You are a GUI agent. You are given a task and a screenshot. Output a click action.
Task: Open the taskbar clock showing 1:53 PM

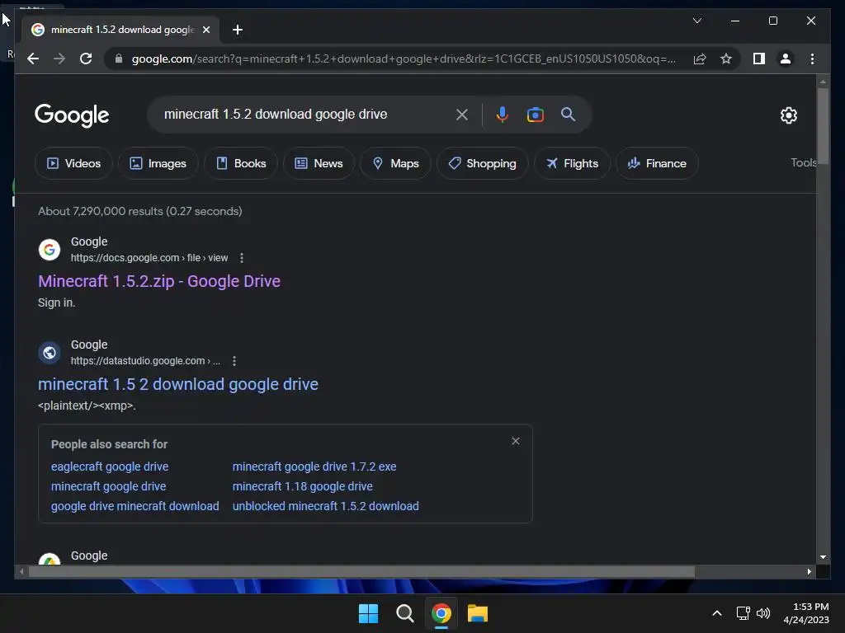point(806,613)
